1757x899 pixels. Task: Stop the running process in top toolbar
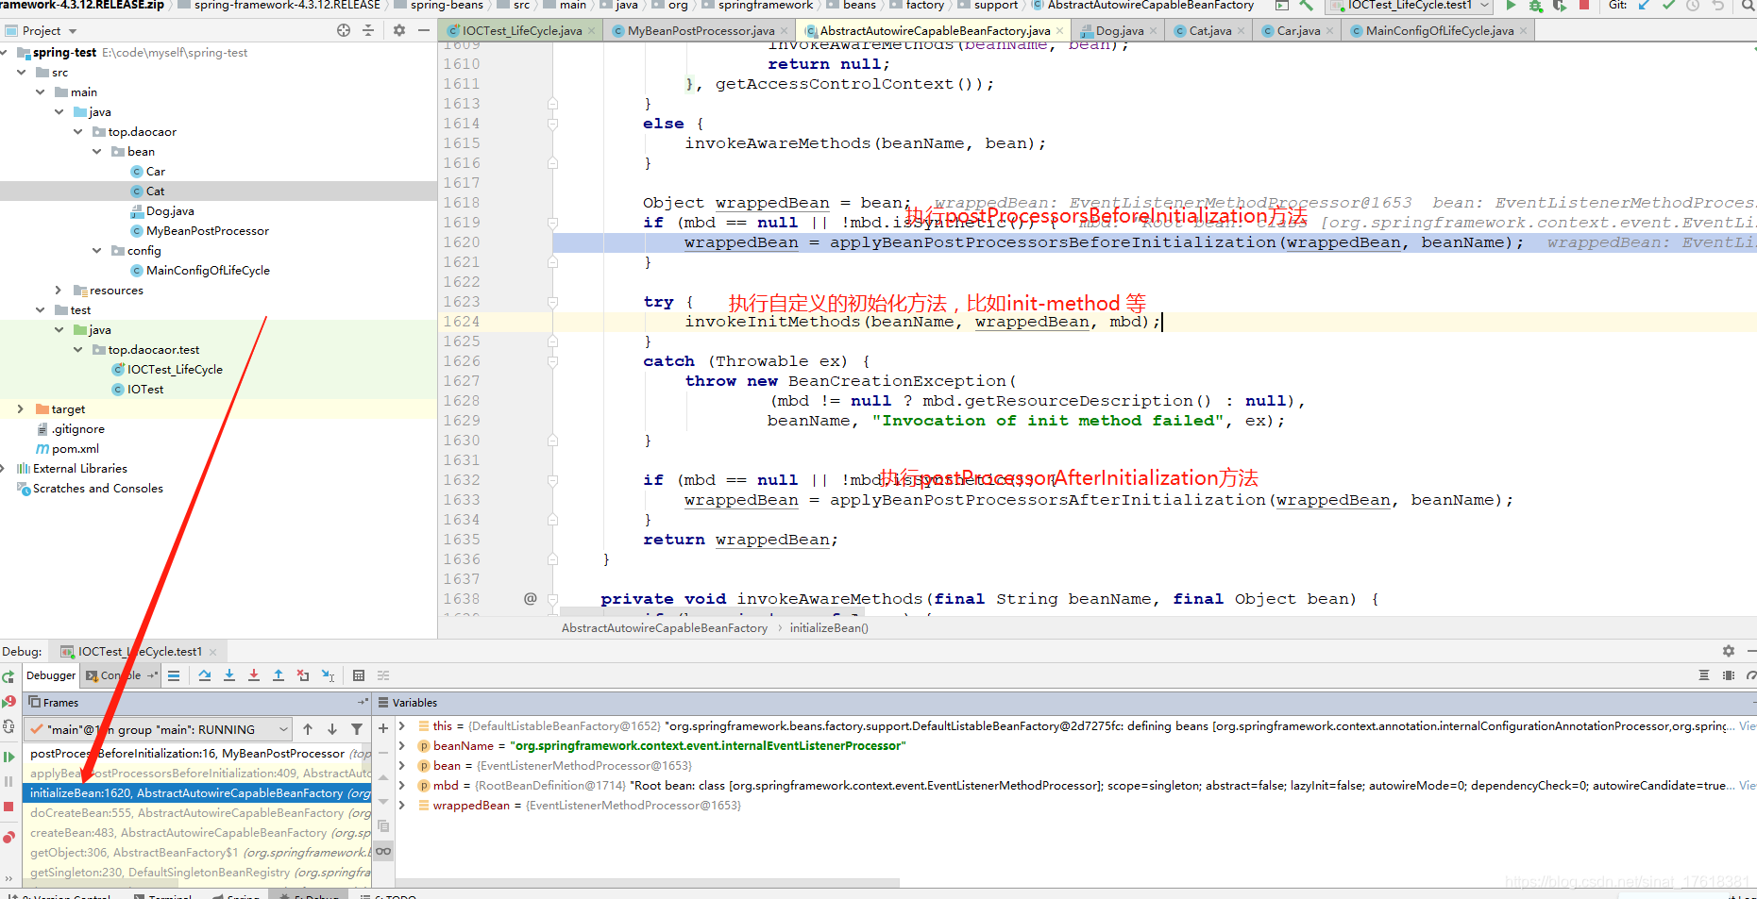tap(1584, 6)
